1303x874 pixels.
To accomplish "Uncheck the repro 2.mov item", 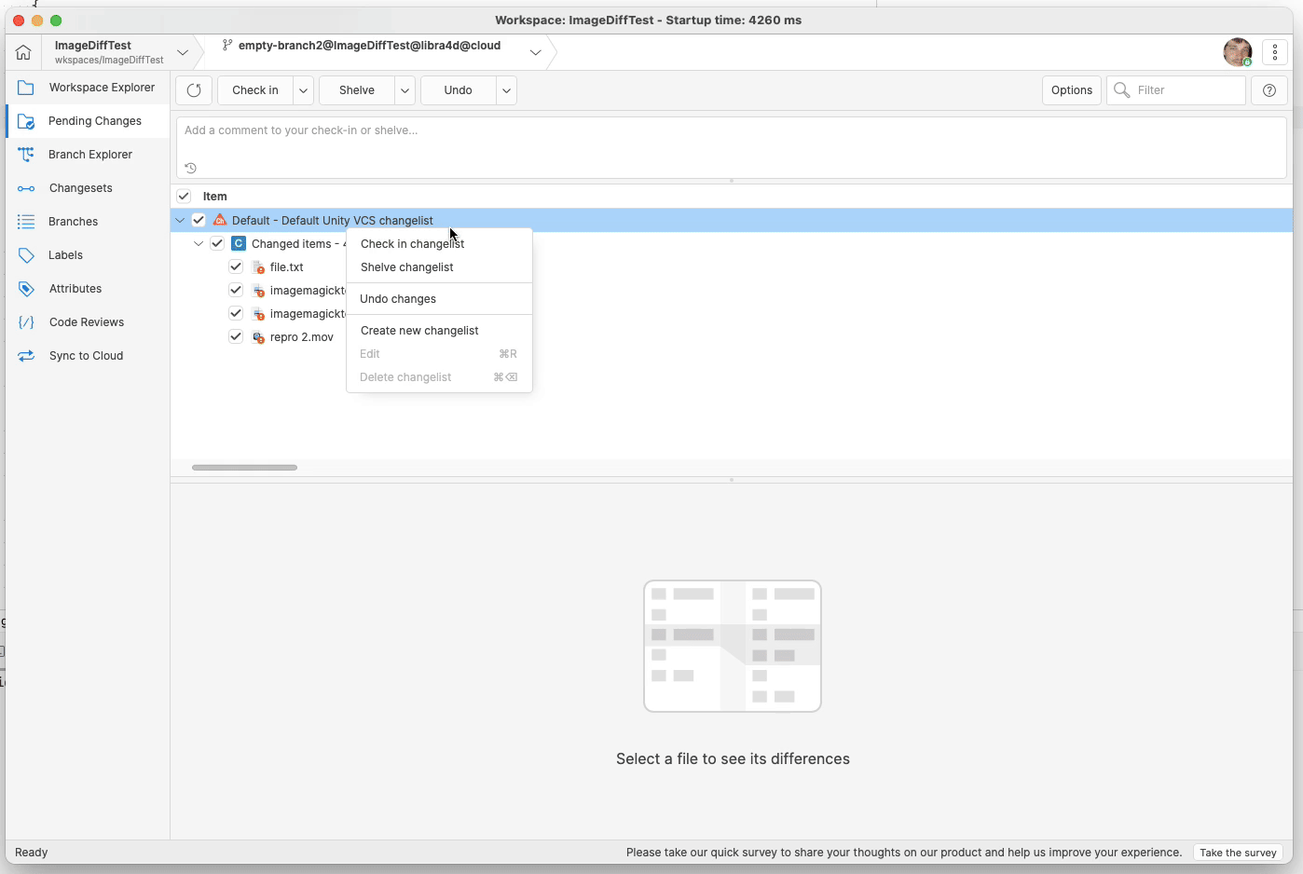I will click(236, 336).
